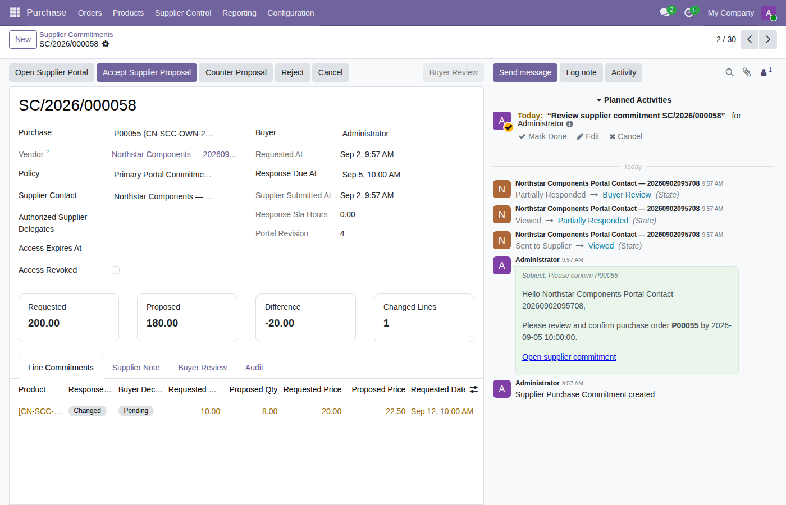Open the Activity scheduling button
The width and height of the screenshot is (786, 505).
(624, 72)
